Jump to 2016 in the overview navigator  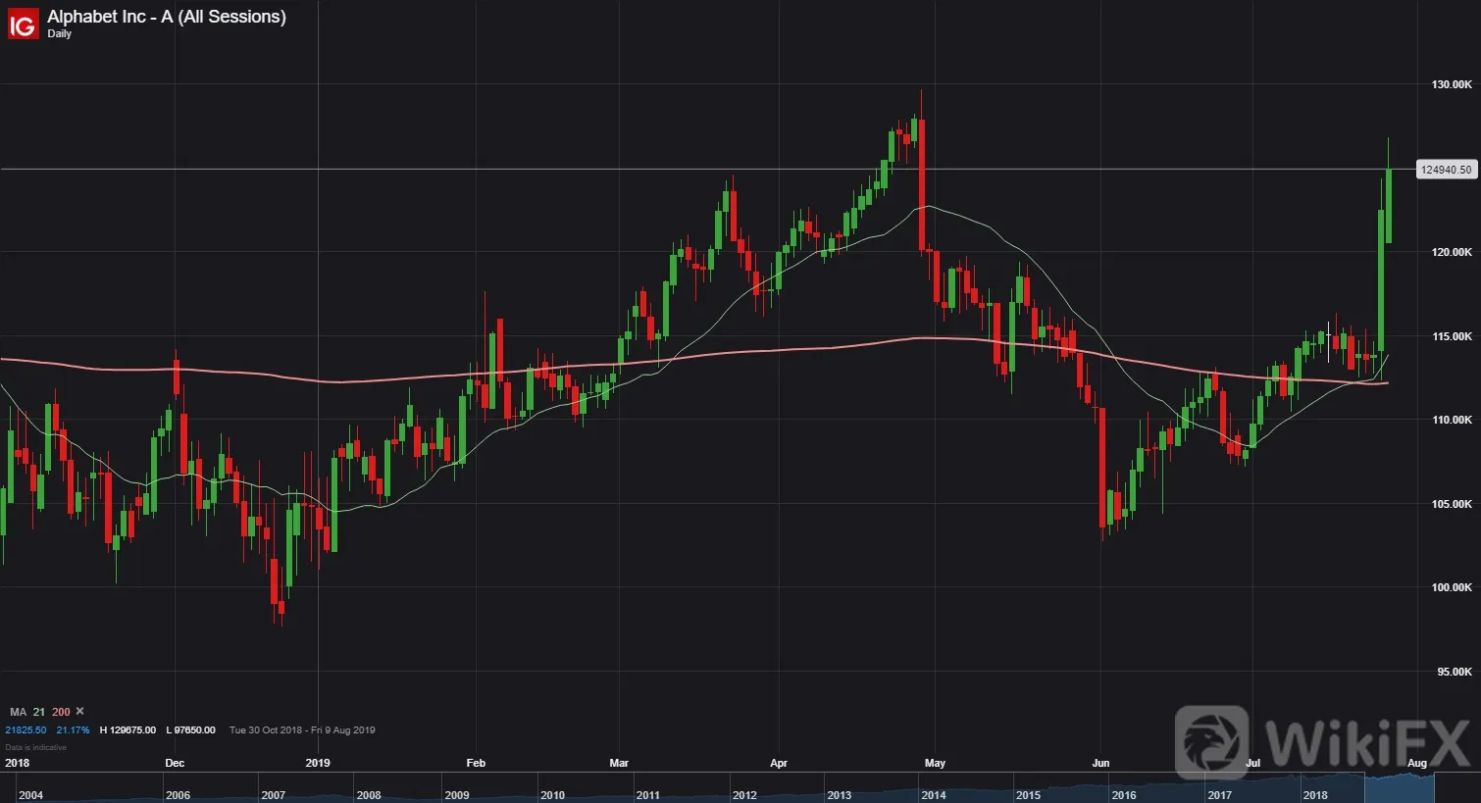(x=1124, y=795)
